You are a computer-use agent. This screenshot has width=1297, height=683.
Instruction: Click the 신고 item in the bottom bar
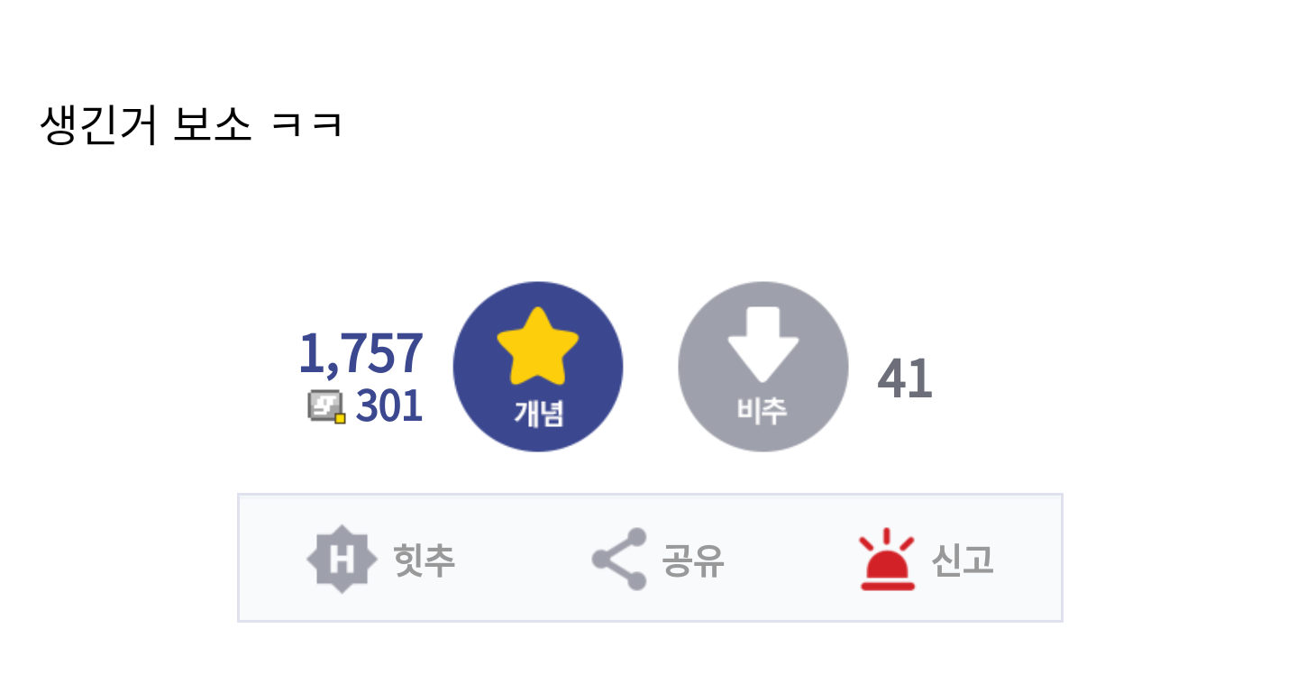[926, 559]
